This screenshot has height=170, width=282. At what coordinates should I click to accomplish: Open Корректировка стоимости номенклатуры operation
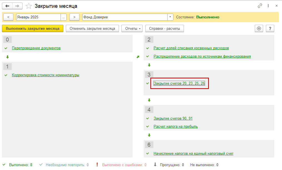pos(46,75)
